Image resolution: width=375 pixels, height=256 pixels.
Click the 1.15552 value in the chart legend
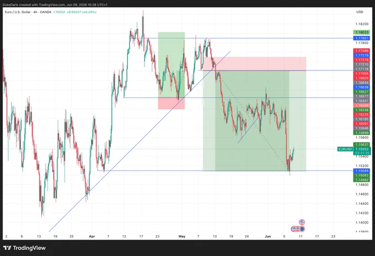point(59,12)
